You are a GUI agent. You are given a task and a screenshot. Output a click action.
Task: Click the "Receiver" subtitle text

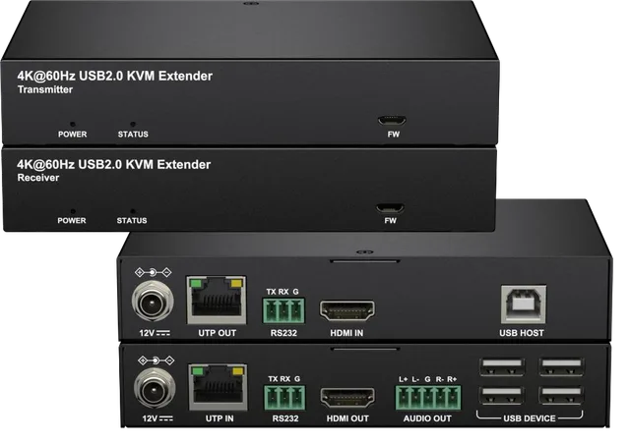pos(38,178)
